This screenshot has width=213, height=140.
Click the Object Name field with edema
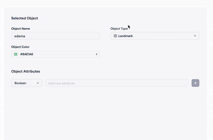tap(56, 36)
